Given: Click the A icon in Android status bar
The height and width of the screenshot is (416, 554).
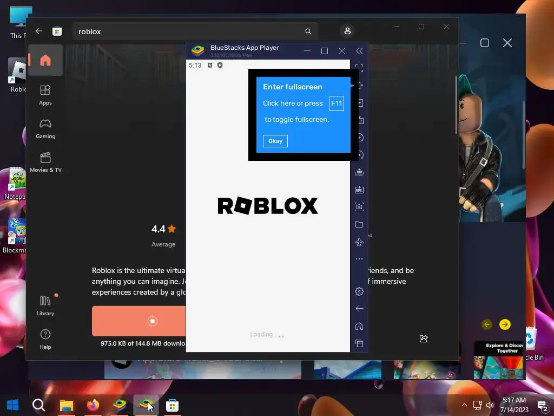Looking at the screenshot, I should coord(209,65).
